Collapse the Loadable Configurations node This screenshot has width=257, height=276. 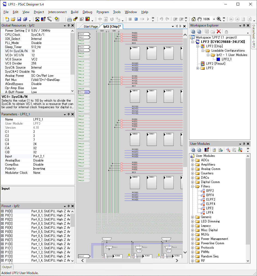click(x=203, y=51)
